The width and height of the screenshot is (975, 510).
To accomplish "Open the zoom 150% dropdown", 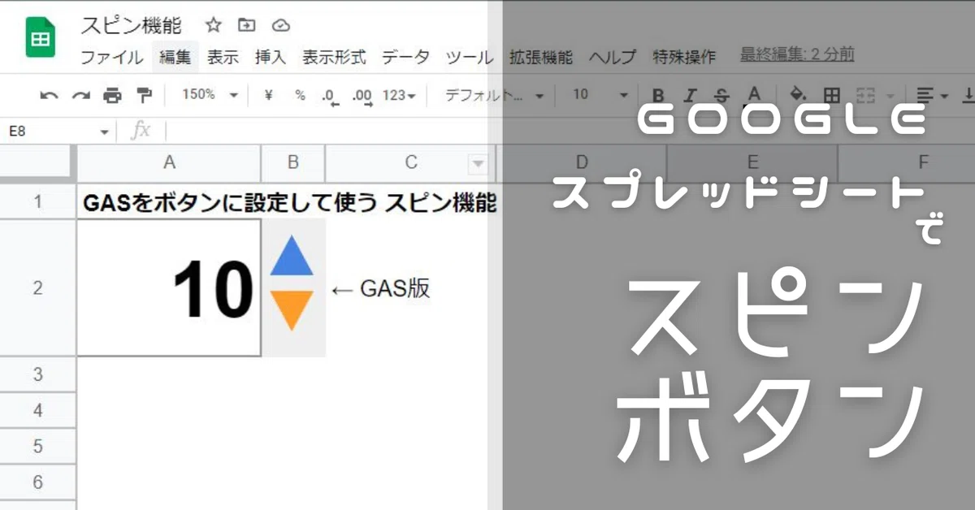I will click(210, 95).
